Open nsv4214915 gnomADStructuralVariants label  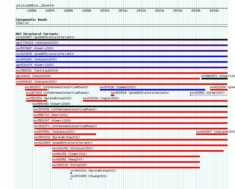click(x=63, y=143)
